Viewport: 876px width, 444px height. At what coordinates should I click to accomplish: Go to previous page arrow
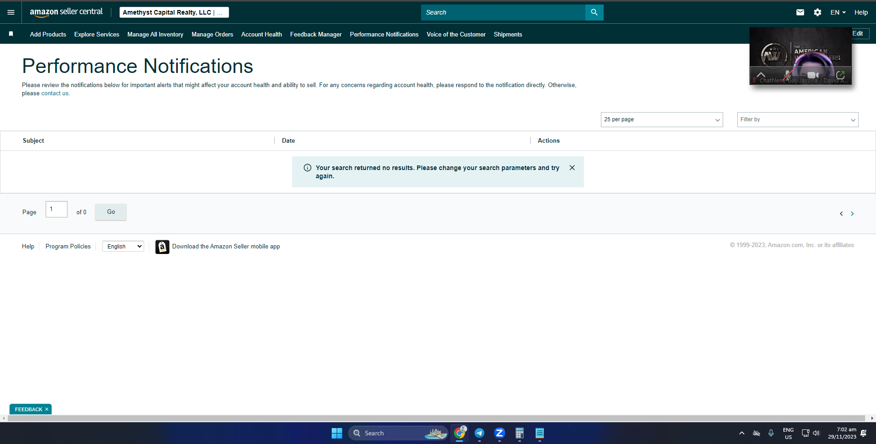(x=841, y=214)
